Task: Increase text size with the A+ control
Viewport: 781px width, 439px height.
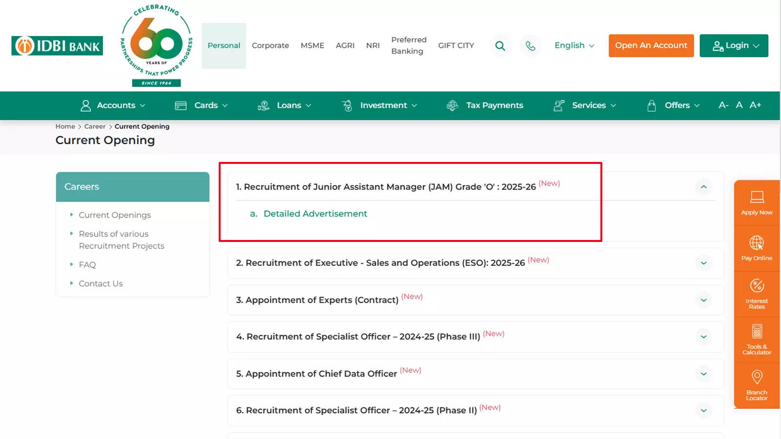Action: [756, 105]
